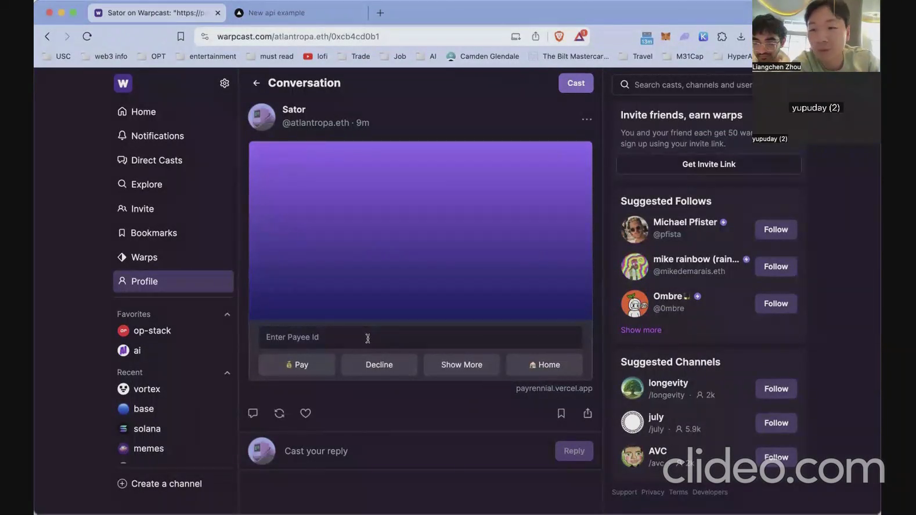This screenshot has width=916, height=515.
Task: Click Show more under Suggested Follows
Action: (x=641, y=330)
